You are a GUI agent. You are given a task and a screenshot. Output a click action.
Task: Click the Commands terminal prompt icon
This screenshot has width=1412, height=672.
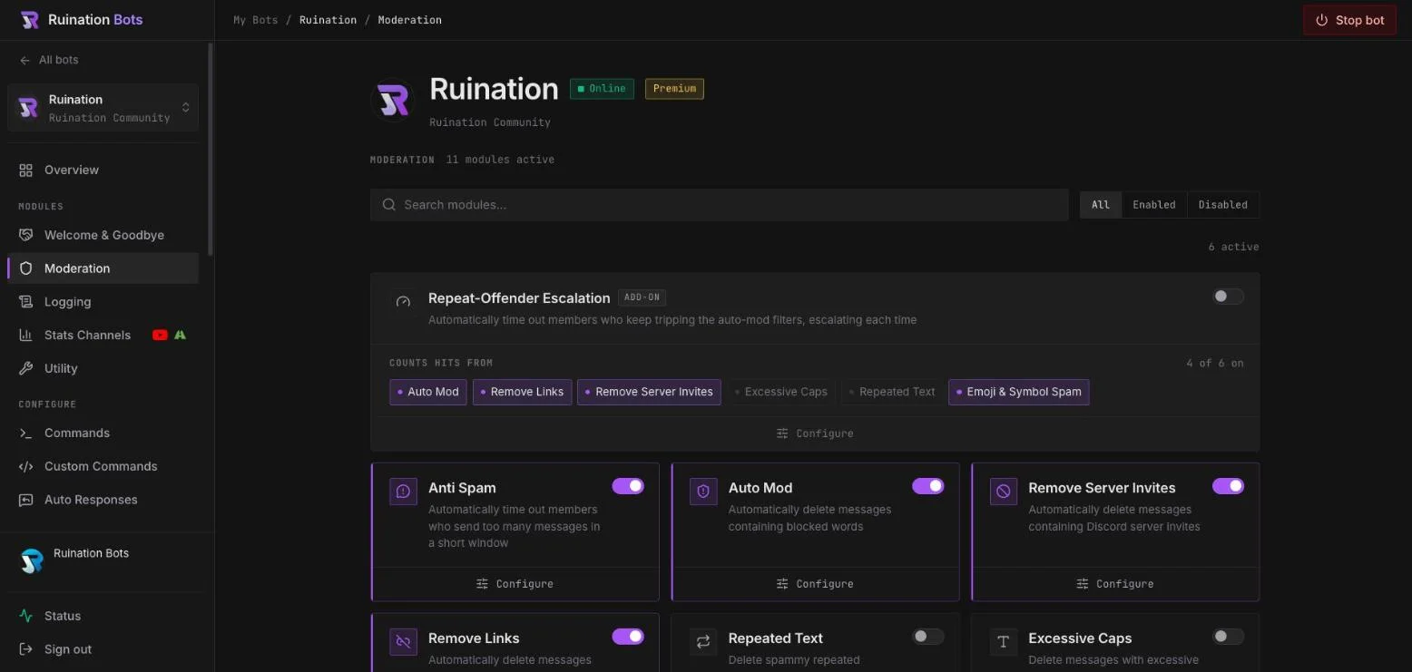(x=25, y=433)
